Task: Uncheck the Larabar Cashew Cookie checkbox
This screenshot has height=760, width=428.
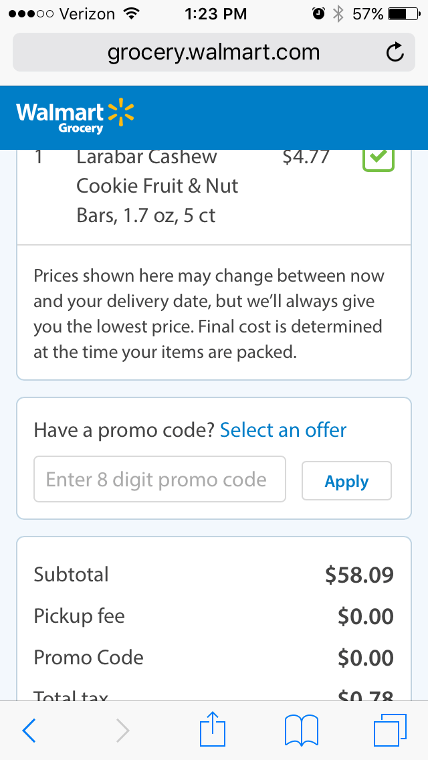Action: (x=379, y=158)
